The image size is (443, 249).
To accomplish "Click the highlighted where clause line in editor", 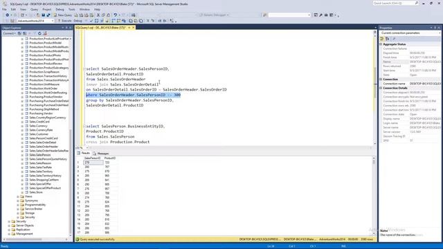I will coord(133,95).
